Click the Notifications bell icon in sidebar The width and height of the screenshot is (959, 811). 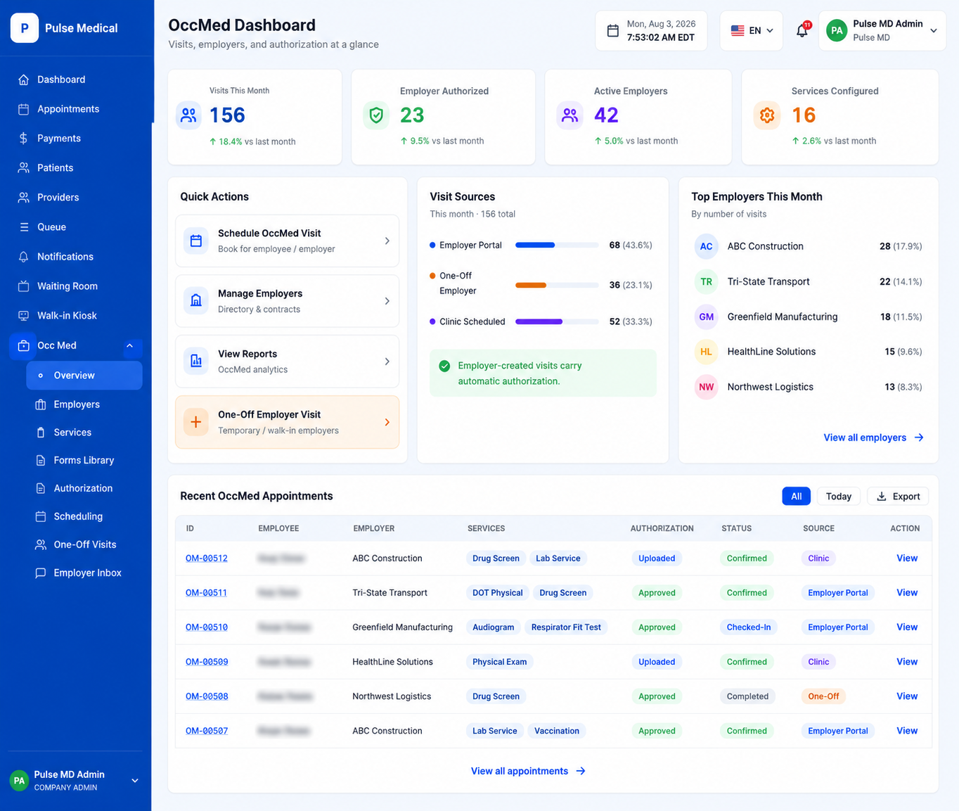pos(24,257)
